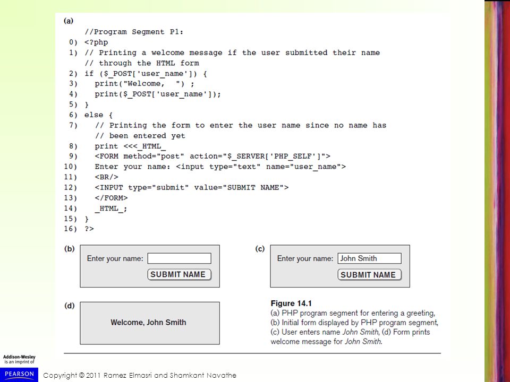Click the "Figure 14.1" caption heading
The width and height of the screenshot is (510, 382).
[291, 303]
